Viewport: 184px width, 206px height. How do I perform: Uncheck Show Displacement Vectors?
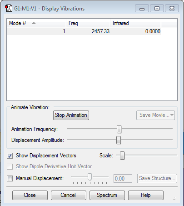[10, 156]
